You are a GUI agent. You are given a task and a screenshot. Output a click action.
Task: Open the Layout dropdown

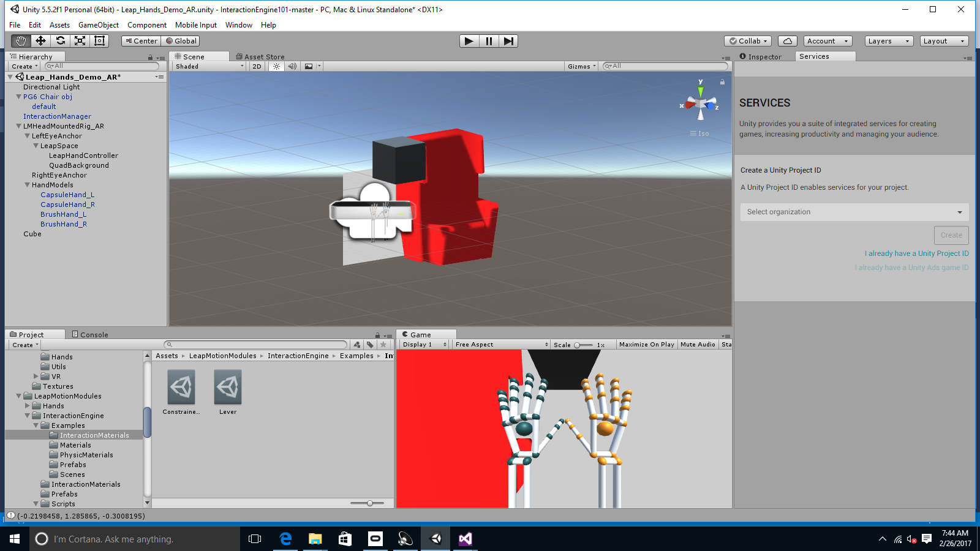tap(944, 41)
